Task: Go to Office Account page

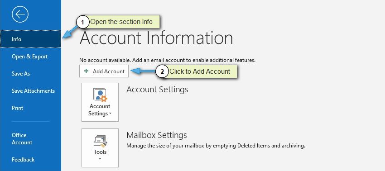Action: pyautogui.click(x=30, y=138)
